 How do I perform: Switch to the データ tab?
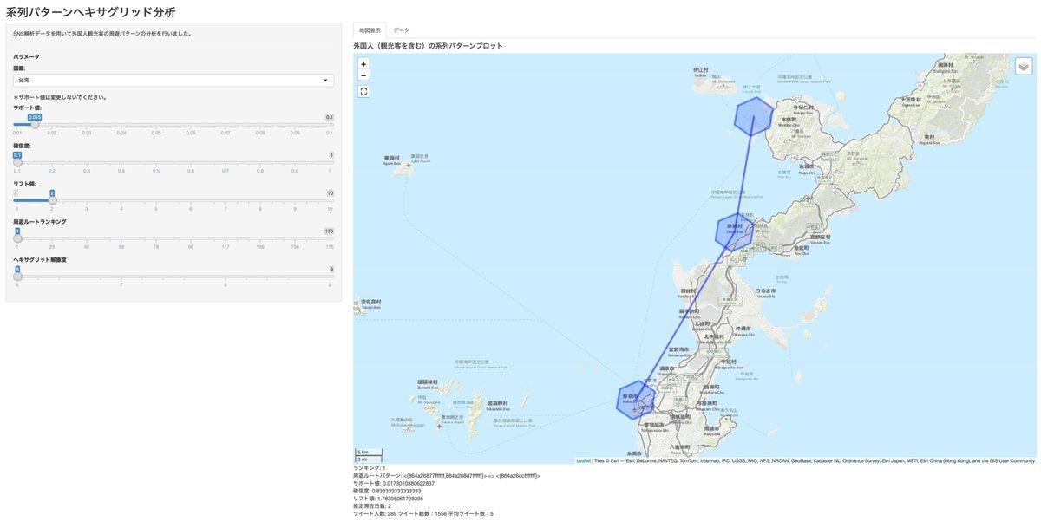coord(401,30)
